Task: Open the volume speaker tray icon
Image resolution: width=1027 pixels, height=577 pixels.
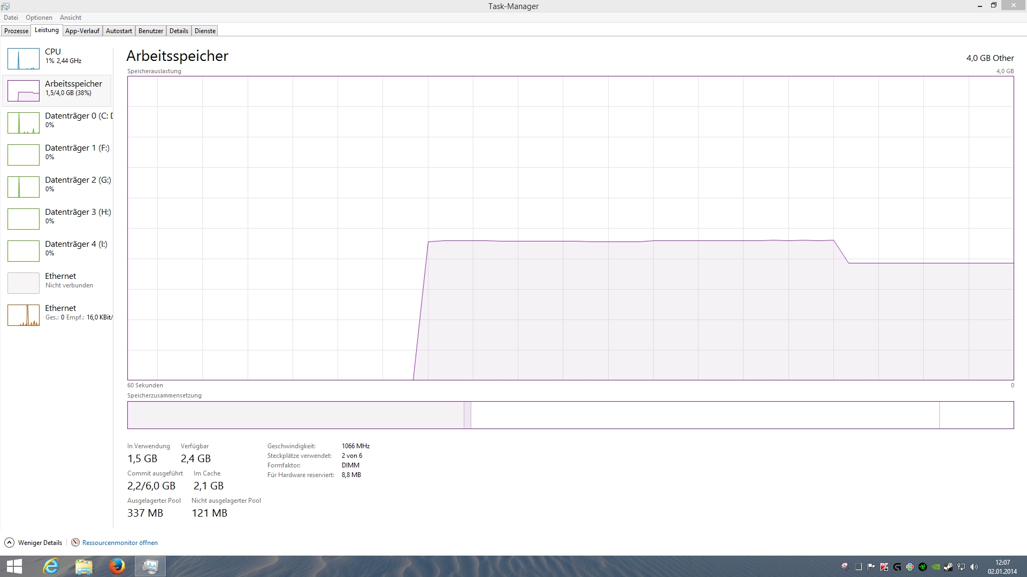Action: point(974,567)
